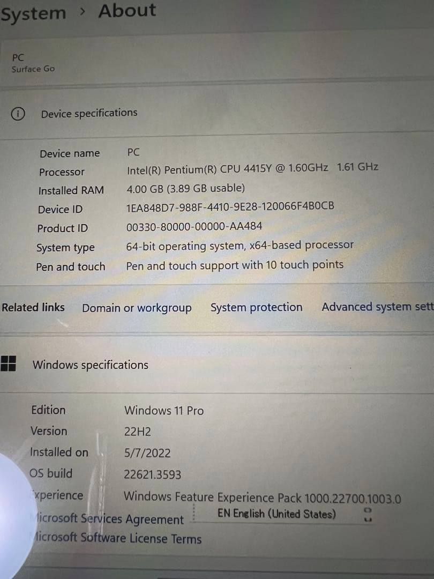Collapse the Windows specifications section header
Image resolution: width=434 pixels, height=579 pixels.
point(217,365)
